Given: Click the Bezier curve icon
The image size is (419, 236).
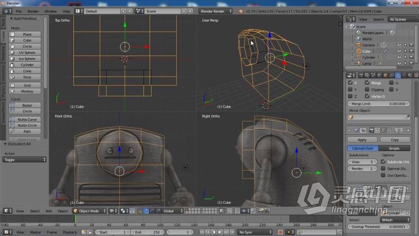Looking at the screenshot, I should [12, 105].
